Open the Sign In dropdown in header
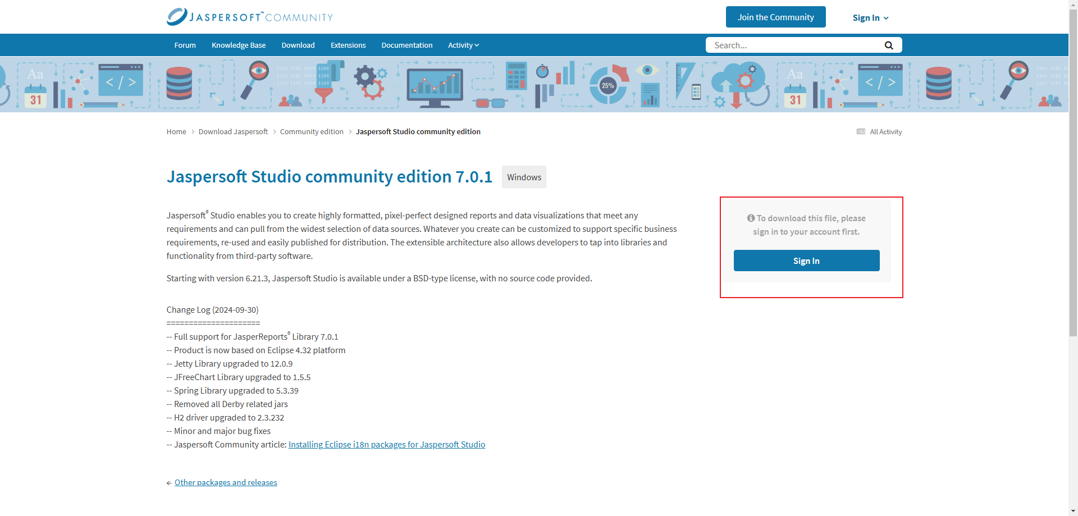Screen dimensions: 1078x516 (x=870, y=18)
